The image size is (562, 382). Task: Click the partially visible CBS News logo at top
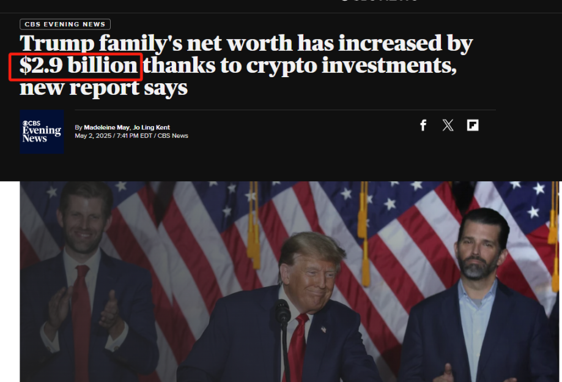coord(379,1)
